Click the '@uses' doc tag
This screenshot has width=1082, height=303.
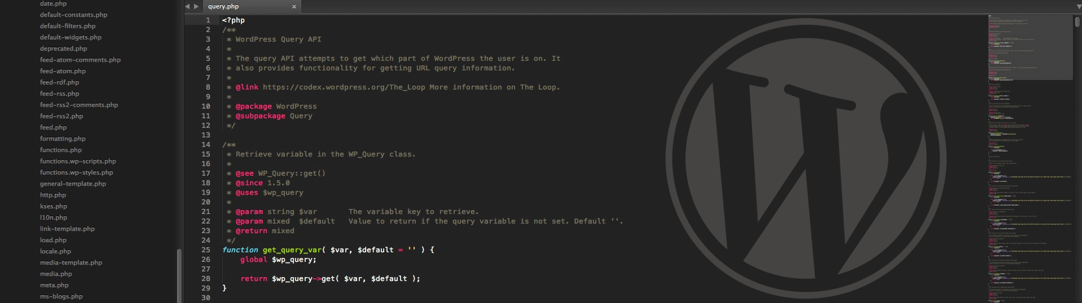247,193
